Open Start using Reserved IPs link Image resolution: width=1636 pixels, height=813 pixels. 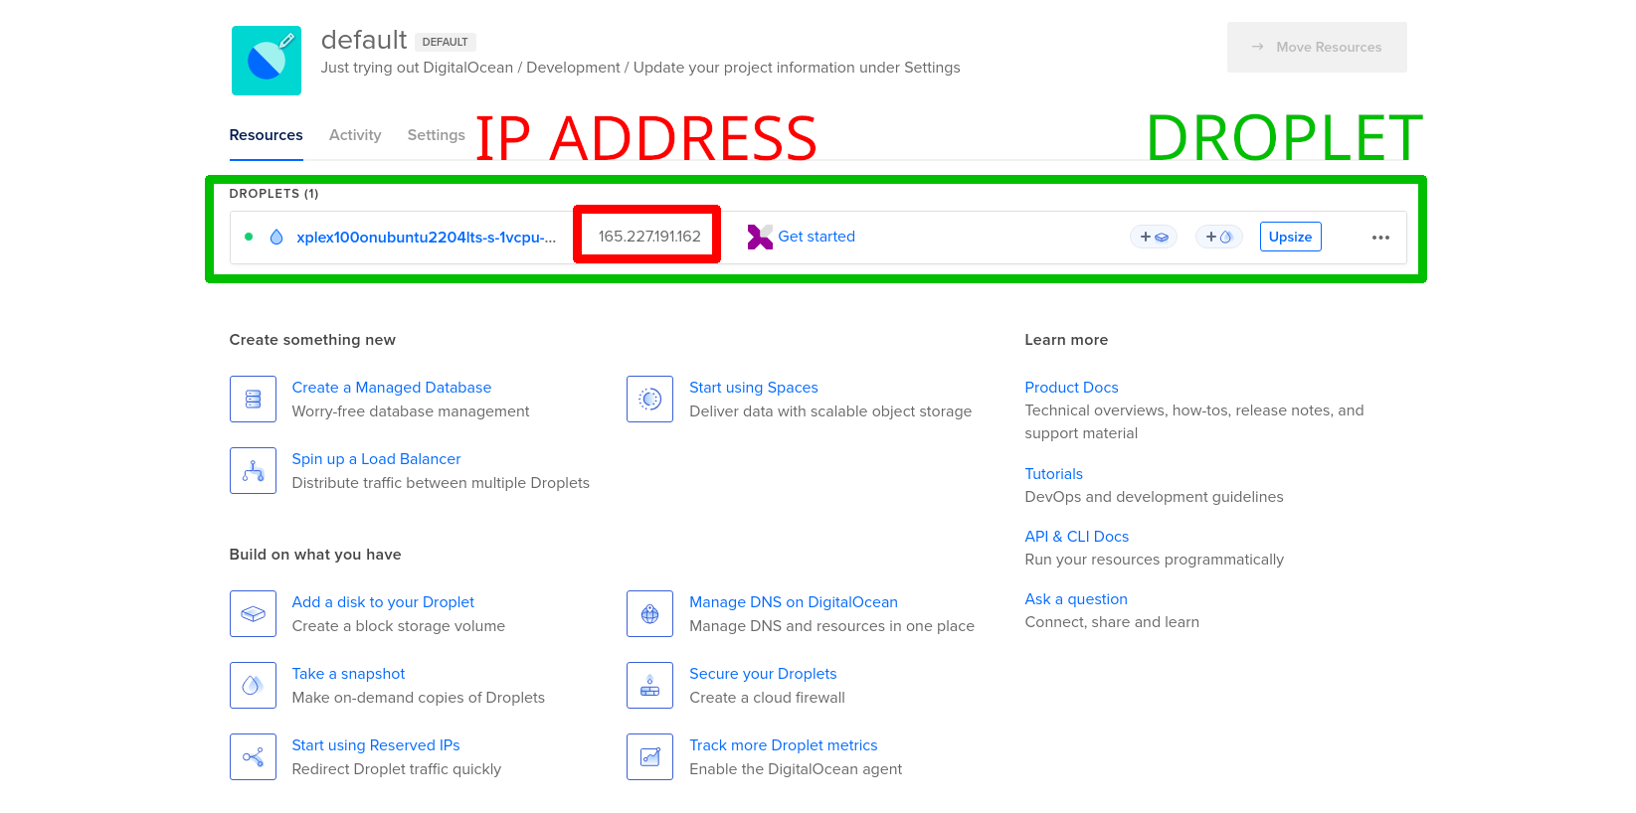[376, 745]
